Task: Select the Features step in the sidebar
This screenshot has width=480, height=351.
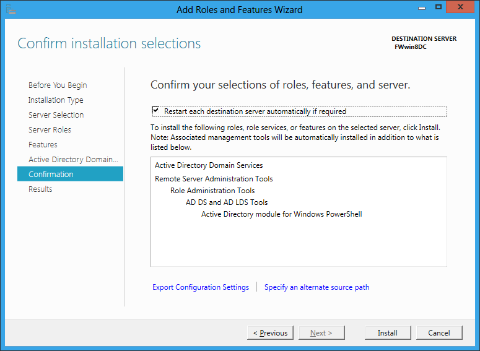Action: pos(43,145)
